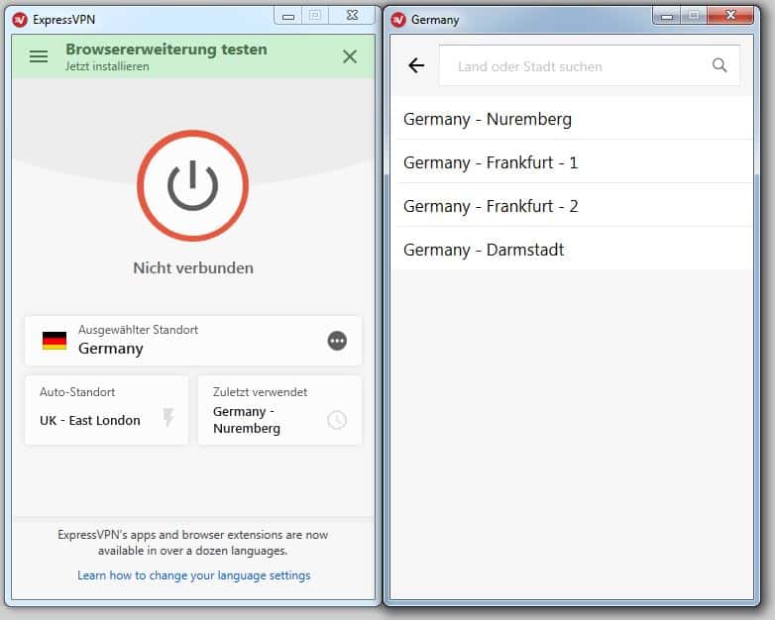
Task: Choose Zuletzt verwendet Germany - Nuremberg
Action: point(279,410)
